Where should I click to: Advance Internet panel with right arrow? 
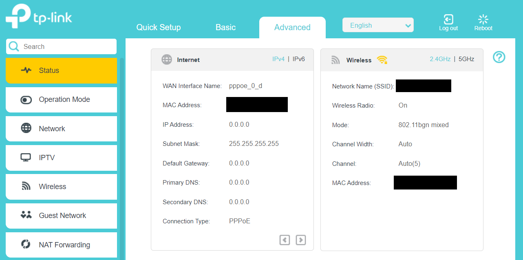point(301,240)
